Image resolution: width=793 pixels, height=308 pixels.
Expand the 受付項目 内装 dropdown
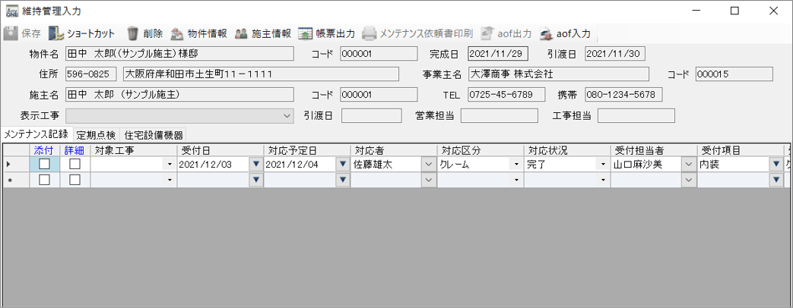(x=776, y=164)
